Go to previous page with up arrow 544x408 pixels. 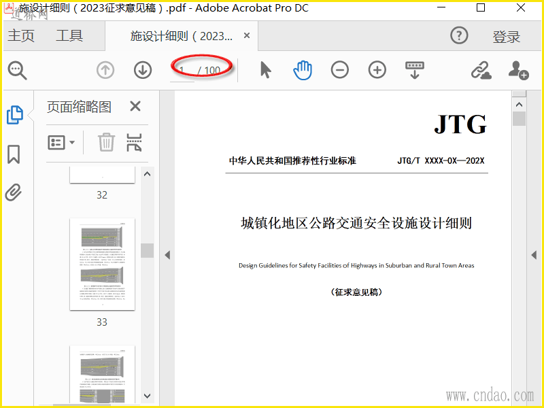(x=105, y=71)
